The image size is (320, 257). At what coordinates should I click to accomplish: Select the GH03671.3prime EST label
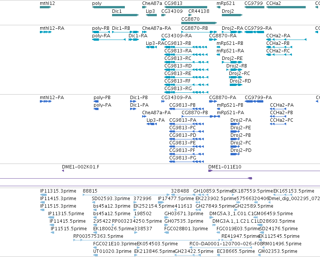tap(184, 214)
